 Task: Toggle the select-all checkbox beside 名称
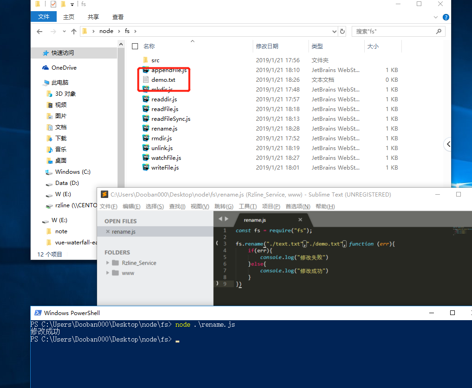coord(135,46)
